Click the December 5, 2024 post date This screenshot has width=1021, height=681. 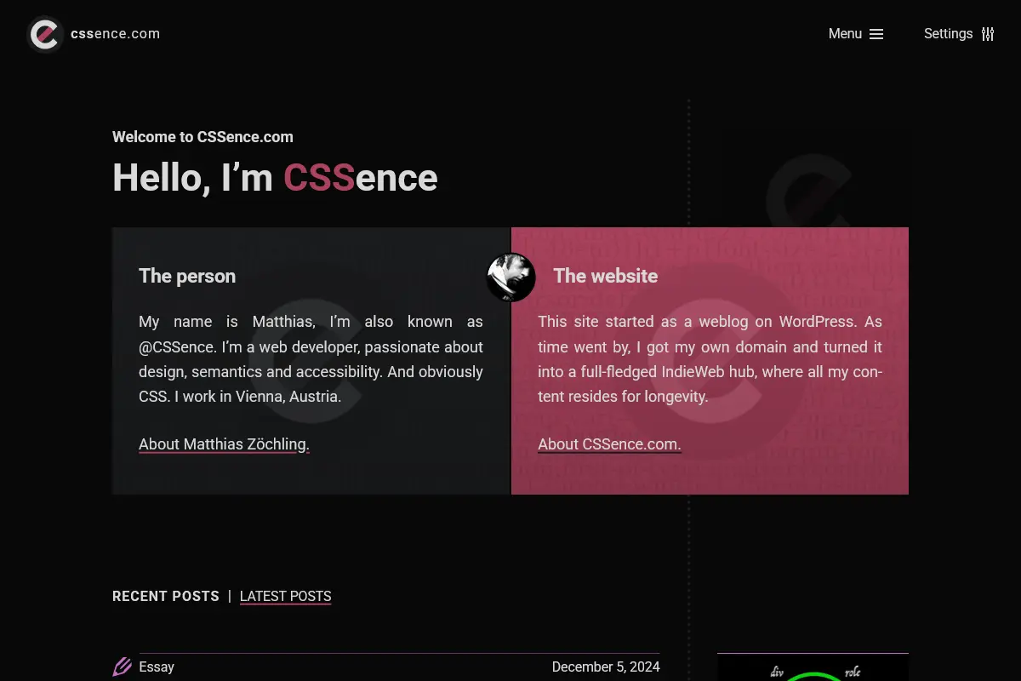(x=606, y=667)
